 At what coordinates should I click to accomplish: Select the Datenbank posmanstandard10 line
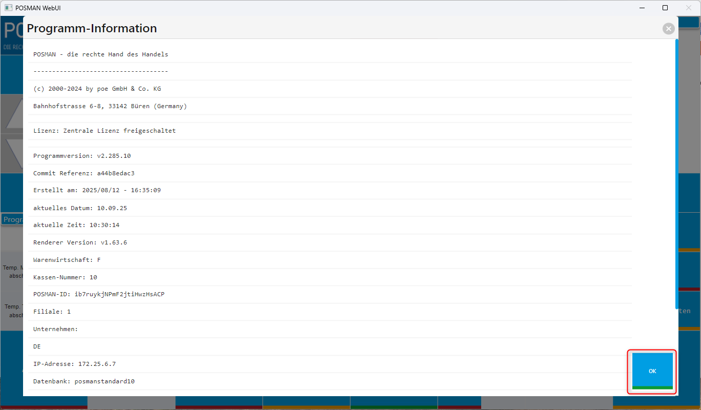[84, 381]
